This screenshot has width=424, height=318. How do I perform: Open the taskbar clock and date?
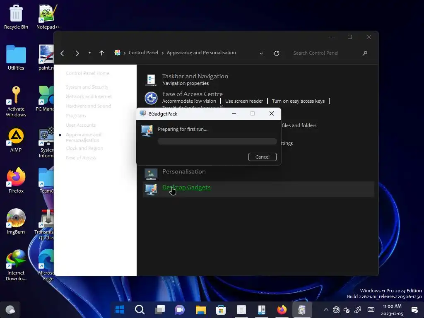(x=392, y=310)
